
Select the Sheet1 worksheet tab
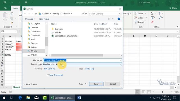[x=16, y=87]
